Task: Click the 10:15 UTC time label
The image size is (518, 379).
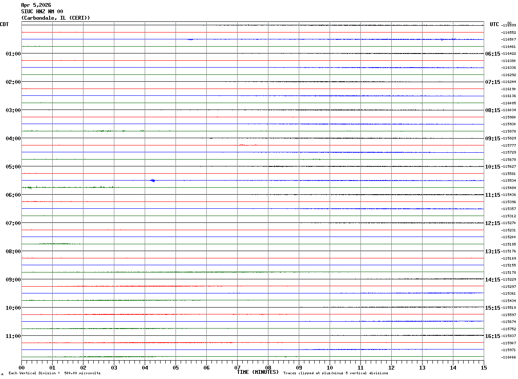Action: coord(492,167)
